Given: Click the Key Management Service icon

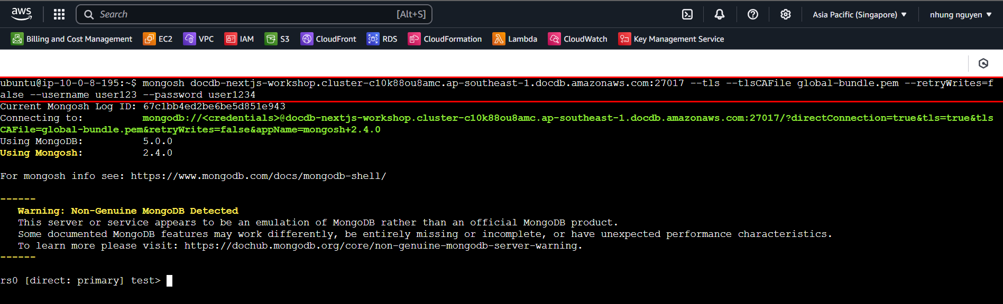Looking at the screenshot, I should pos(624,39).
